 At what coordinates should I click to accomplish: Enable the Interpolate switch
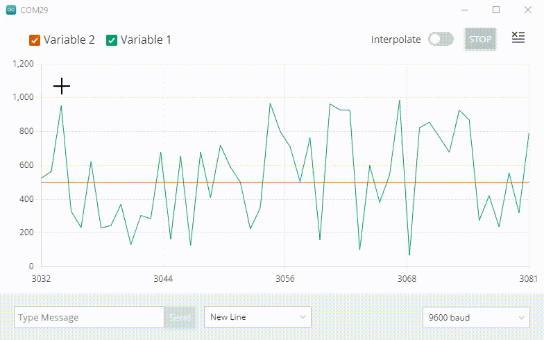click(x=441, y=40)
